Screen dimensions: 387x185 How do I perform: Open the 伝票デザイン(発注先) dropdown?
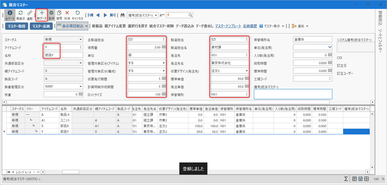coord(247,71)
